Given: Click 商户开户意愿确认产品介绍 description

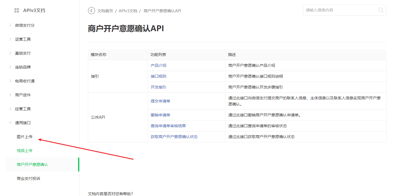Looking at the screenshot, I should tap(252, 65).
